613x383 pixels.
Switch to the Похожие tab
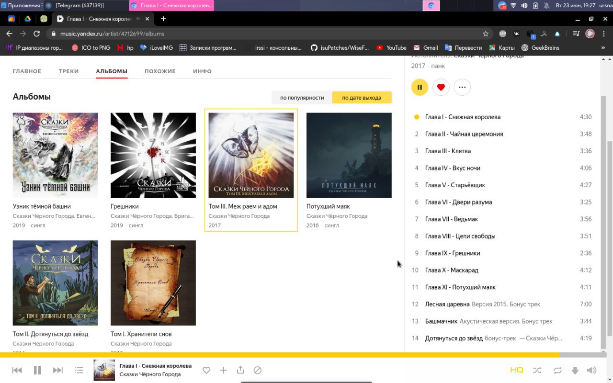point(160,71)
